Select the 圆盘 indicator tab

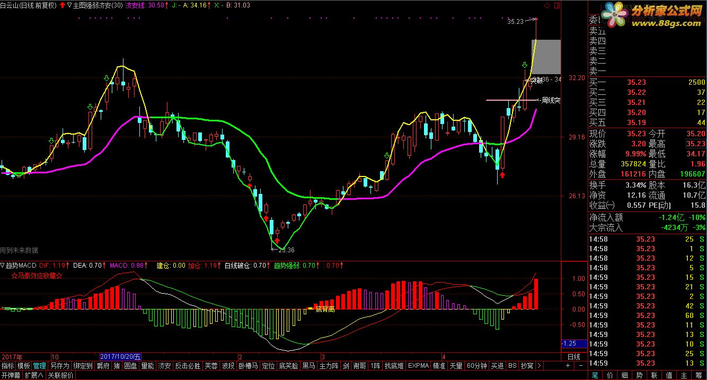(x=131, y=366)
